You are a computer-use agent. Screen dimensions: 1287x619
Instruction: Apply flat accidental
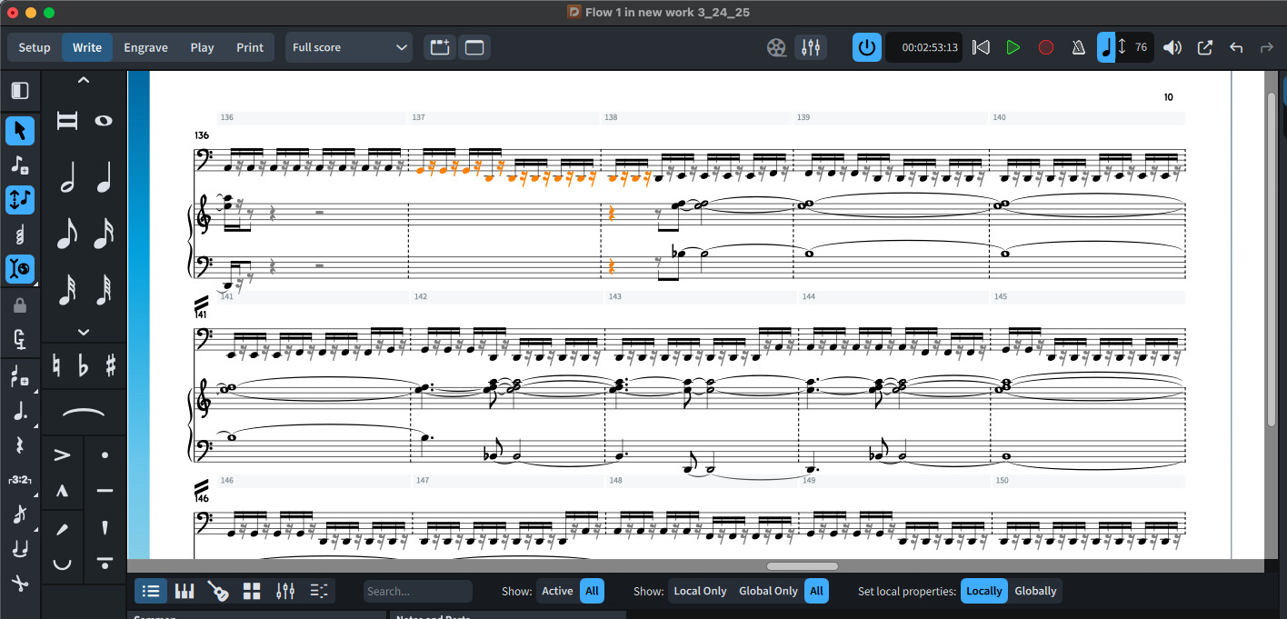point(84,366)
